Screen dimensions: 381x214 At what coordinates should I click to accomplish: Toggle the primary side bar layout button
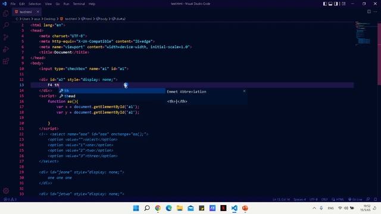tap(325, 4)
